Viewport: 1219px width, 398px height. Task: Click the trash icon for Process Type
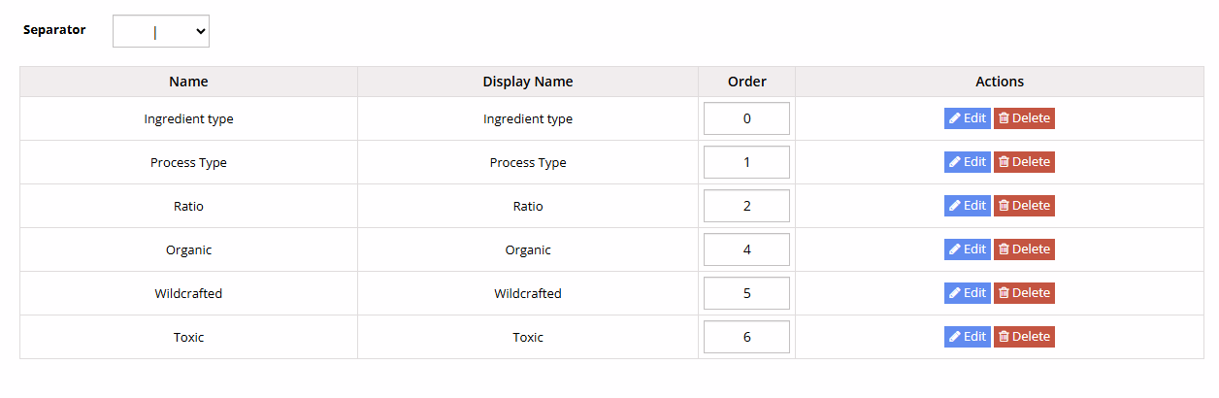coord(1004,162)
